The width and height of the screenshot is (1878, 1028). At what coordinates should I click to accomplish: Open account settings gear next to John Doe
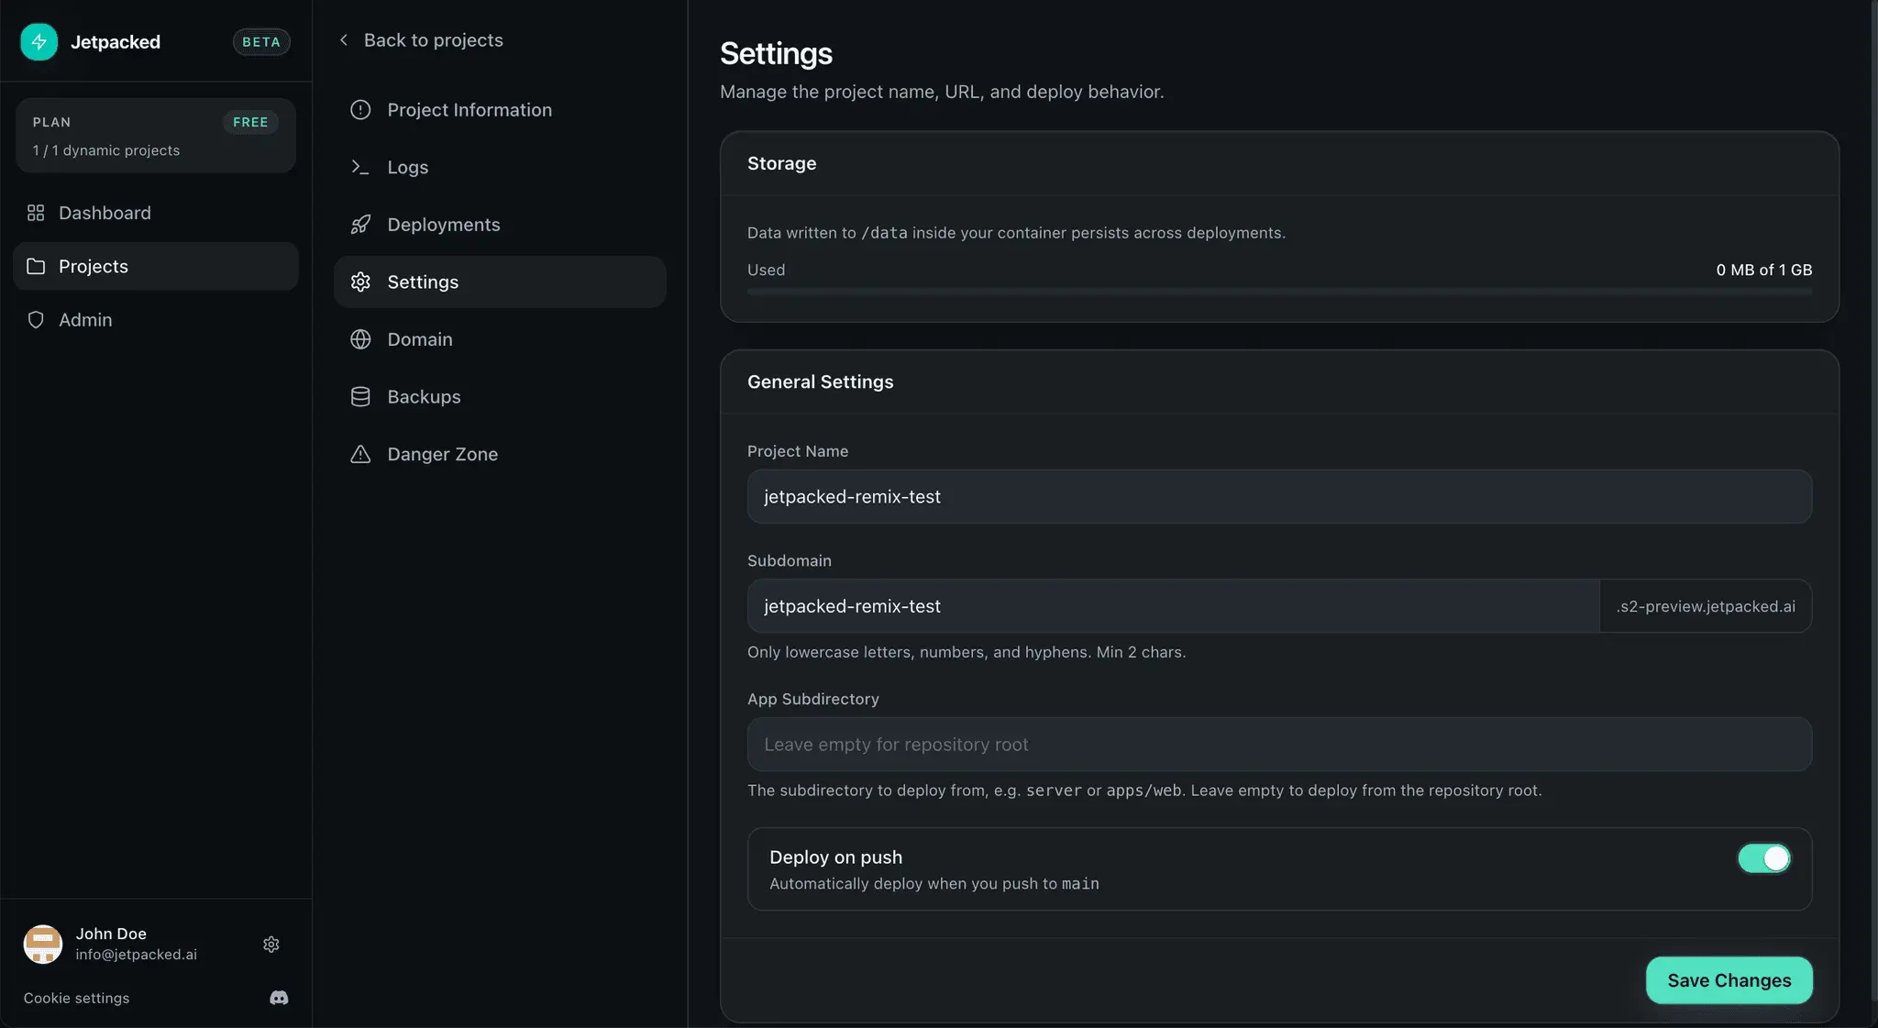271,944
